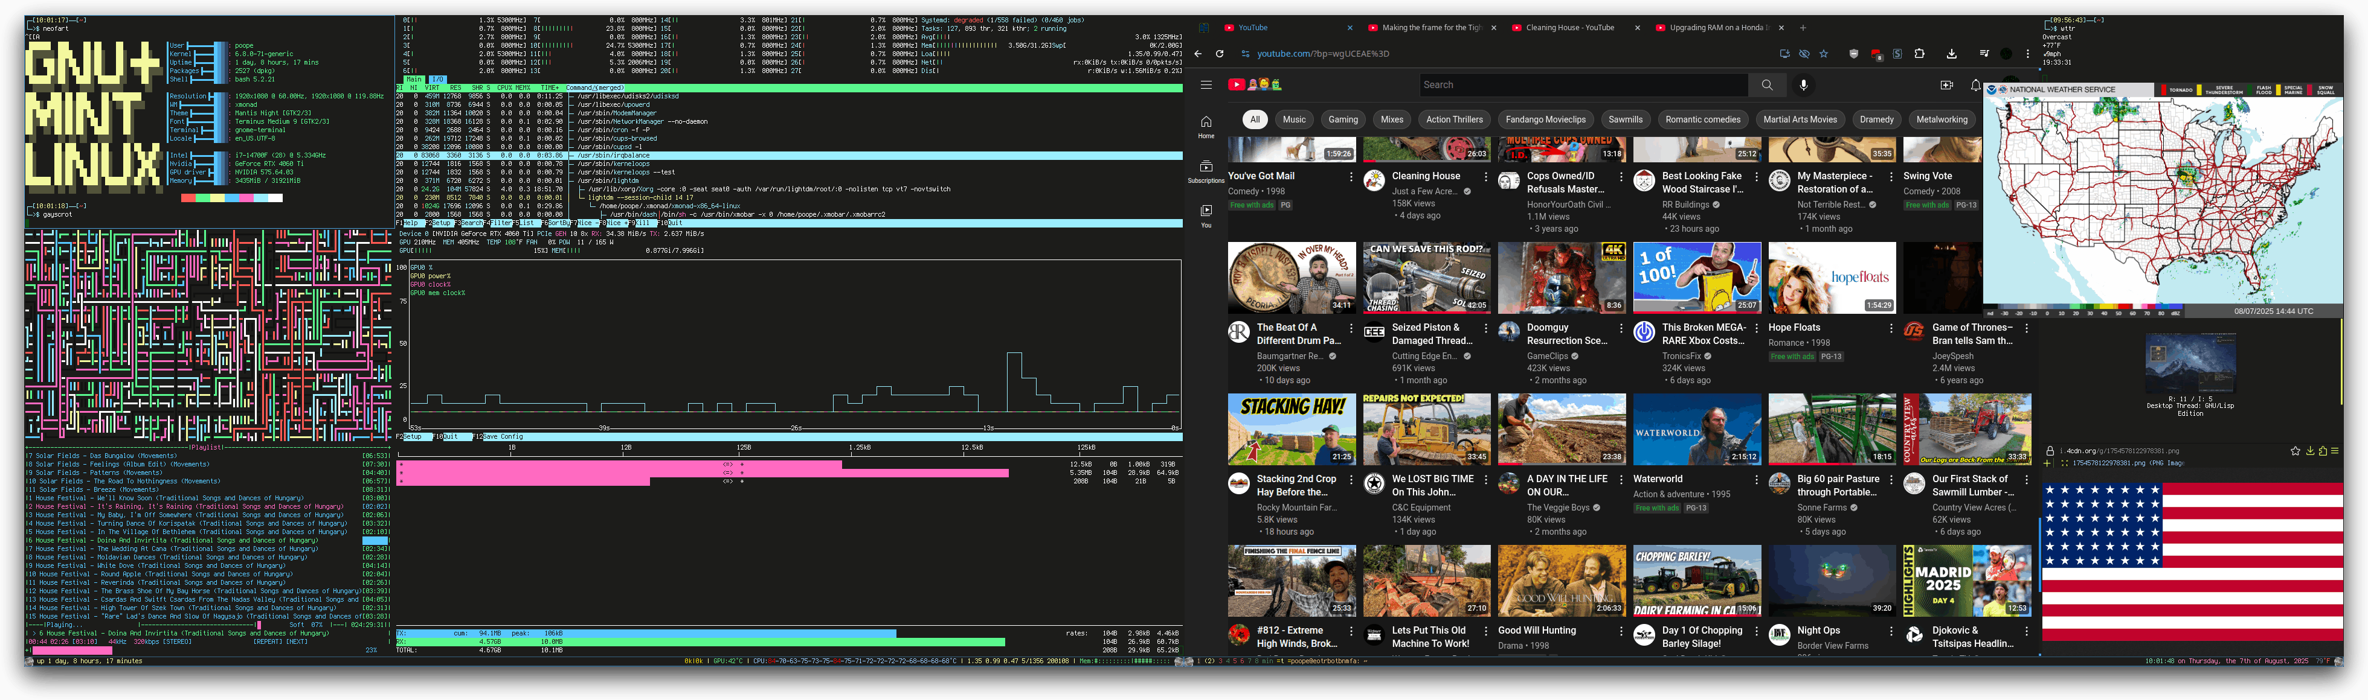Image resolution: width=2368 pixels, height=700 pixels.
Task: Toggle NEXT in the music player status
Action: coord(298,642)
